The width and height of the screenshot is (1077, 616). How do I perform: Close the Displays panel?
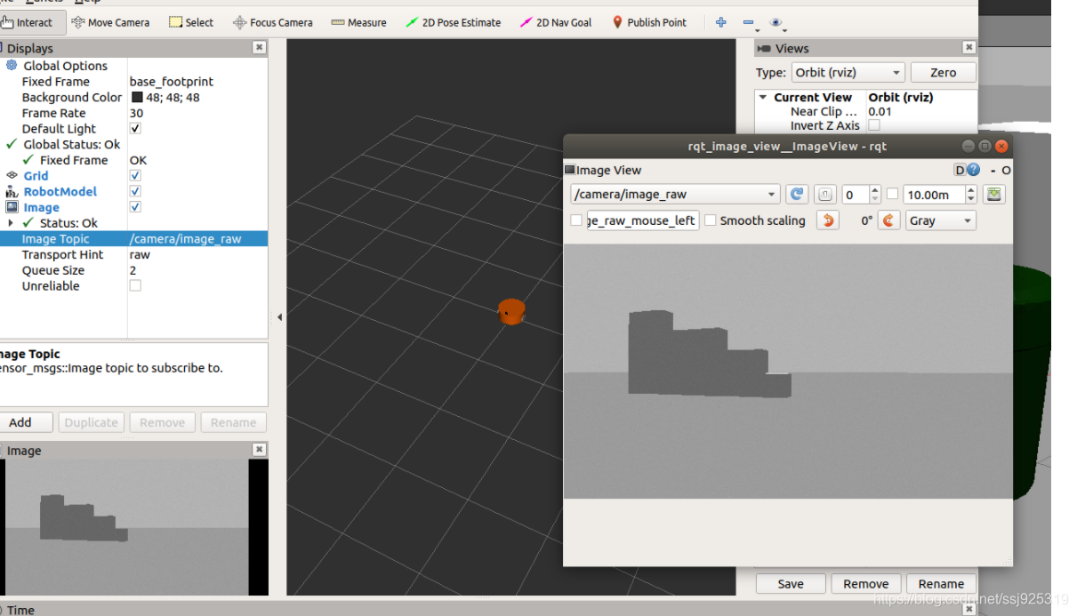point(258,48)
